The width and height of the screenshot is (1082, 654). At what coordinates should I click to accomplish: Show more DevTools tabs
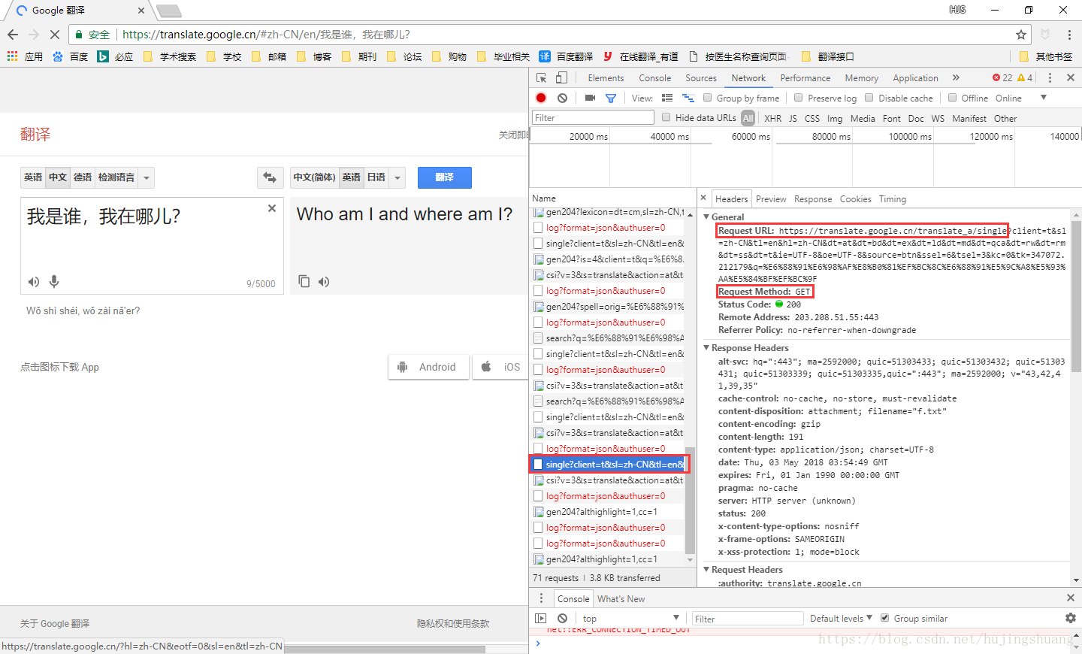(956, 78)
